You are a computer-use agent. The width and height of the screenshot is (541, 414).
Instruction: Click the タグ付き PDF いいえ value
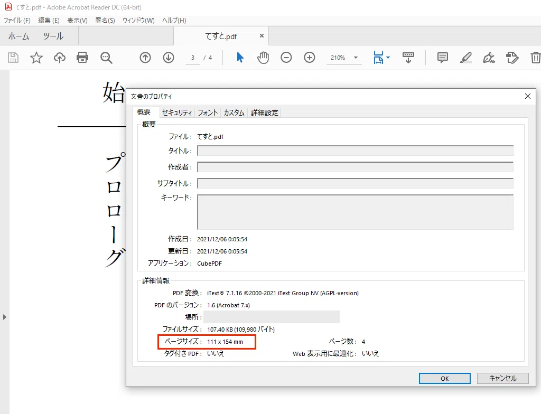click(216, 353)
